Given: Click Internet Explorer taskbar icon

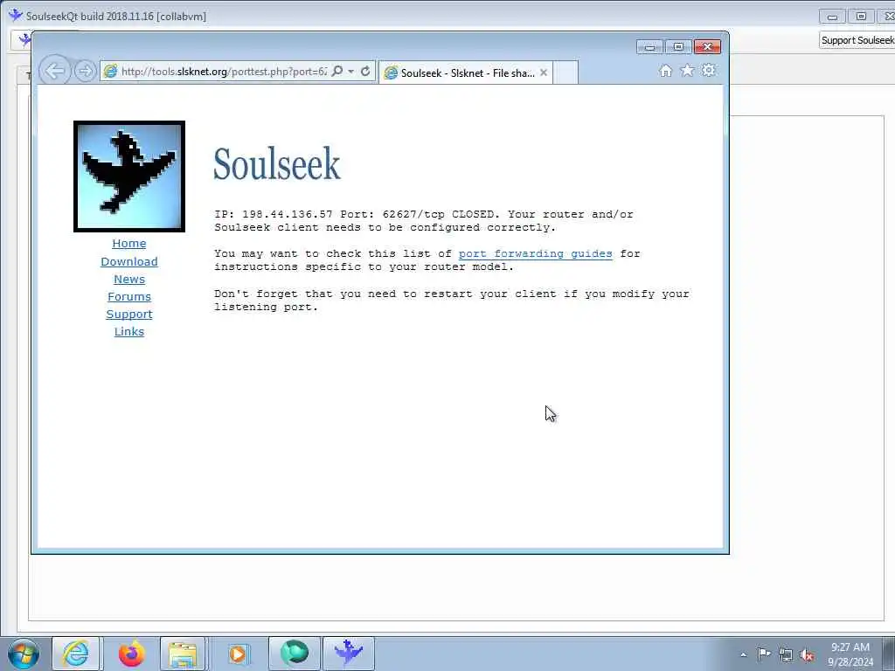Looking at the screenshot, I should click(75, 654).
